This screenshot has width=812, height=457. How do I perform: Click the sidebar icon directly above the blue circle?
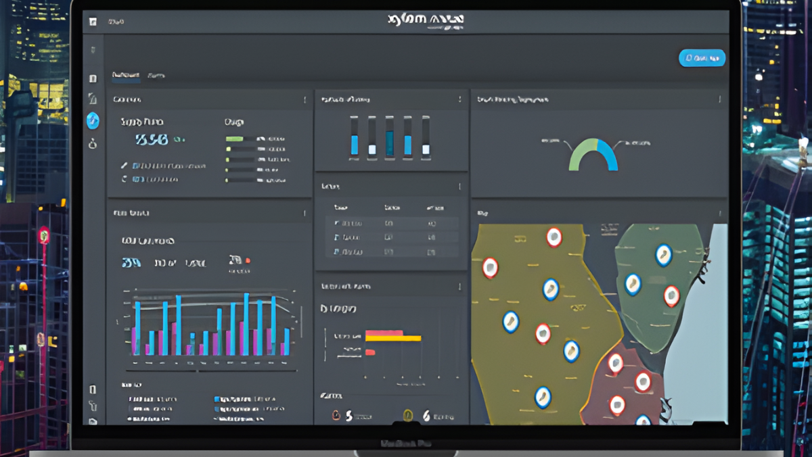[93, 99]
